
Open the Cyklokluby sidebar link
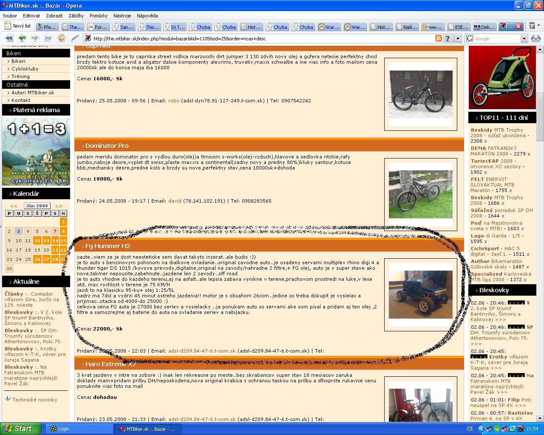25,69
